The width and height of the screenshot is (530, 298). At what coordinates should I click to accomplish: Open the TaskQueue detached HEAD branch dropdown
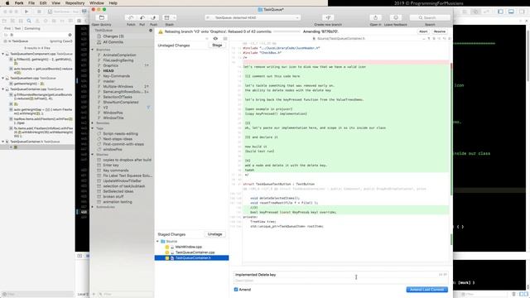tap(253, 17)
